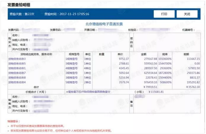The image size is (206, 134).
Task: Select spec cell 1规格型号
Action: pos(72,59)
